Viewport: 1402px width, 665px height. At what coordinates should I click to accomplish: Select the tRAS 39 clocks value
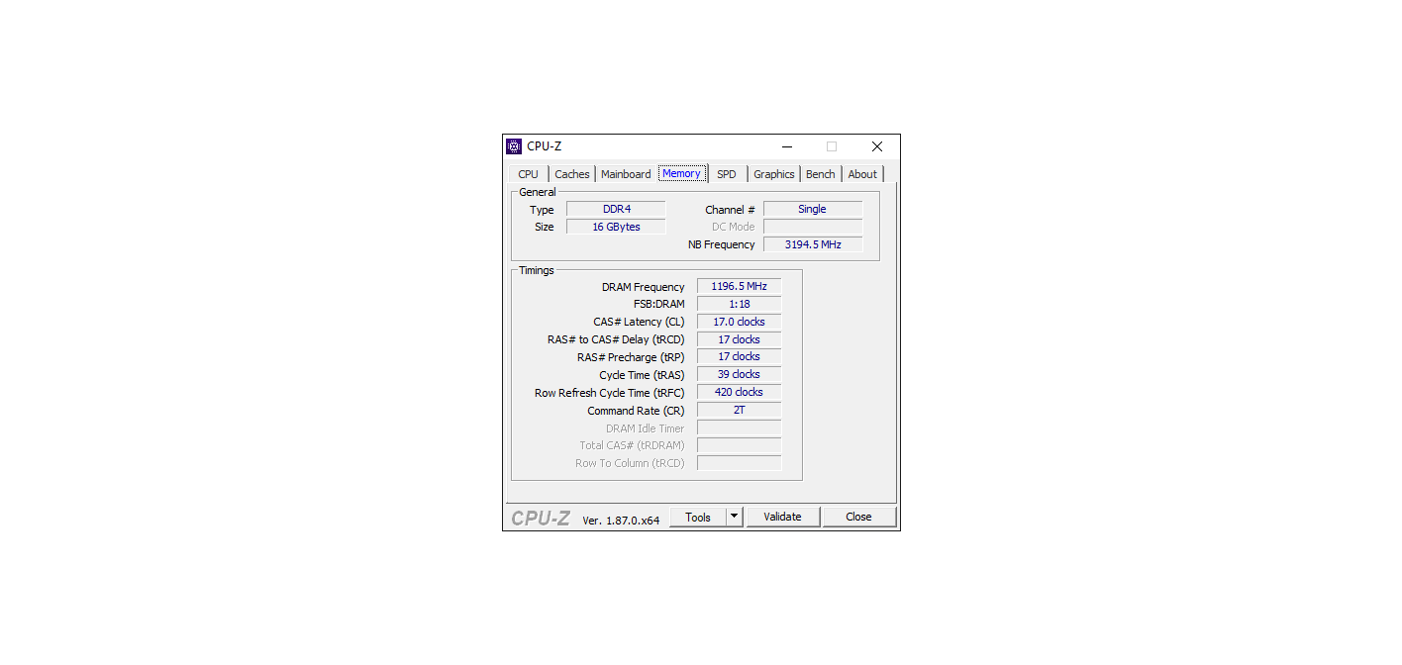point(740,375)
